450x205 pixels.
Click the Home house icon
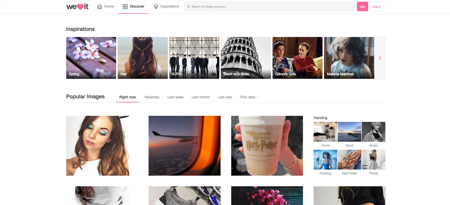(x=100, y=6)
